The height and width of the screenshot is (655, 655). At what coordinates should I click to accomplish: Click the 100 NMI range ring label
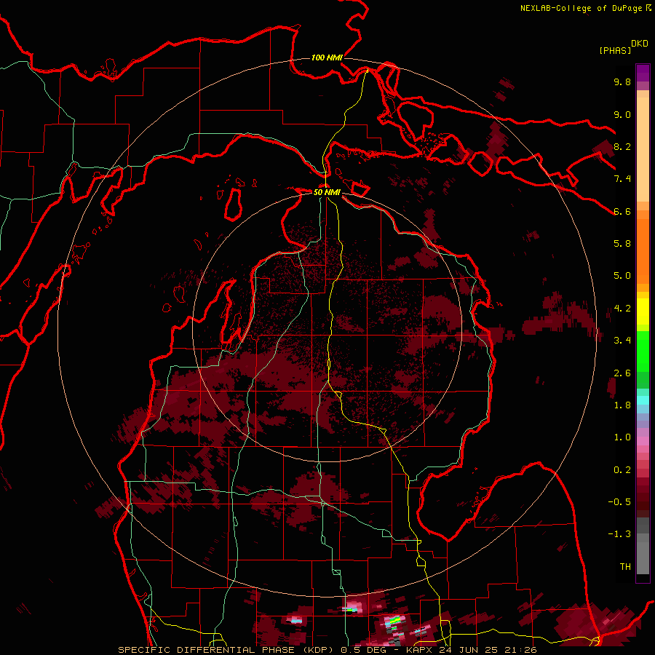pyautogui.click(x=327, y=57)
